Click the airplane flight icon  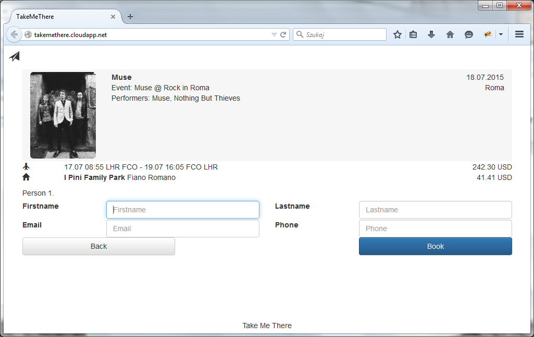coord(26,167)
